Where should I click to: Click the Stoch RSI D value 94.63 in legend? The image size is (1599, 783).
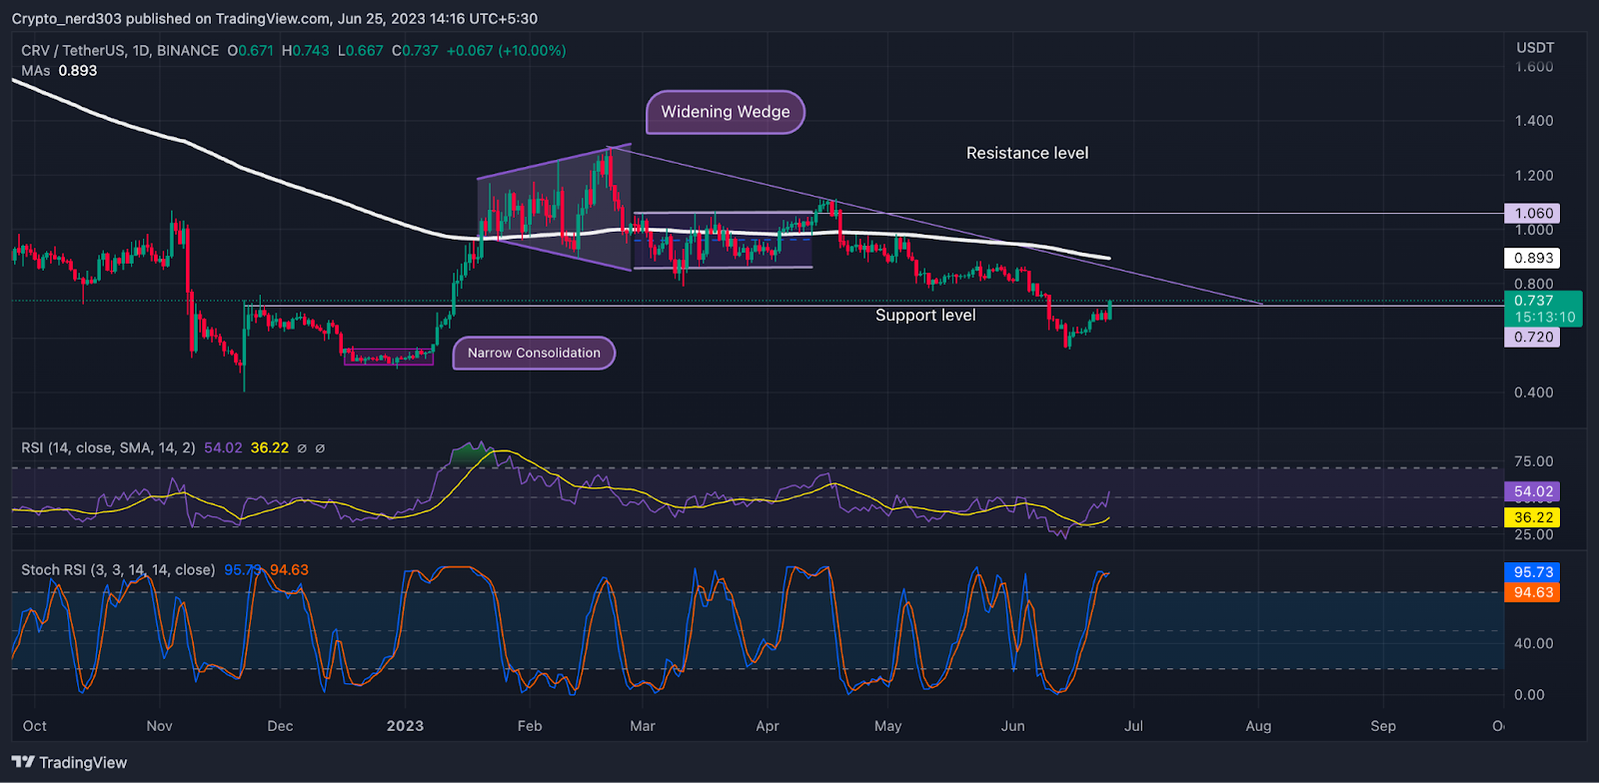coord(289,569)
